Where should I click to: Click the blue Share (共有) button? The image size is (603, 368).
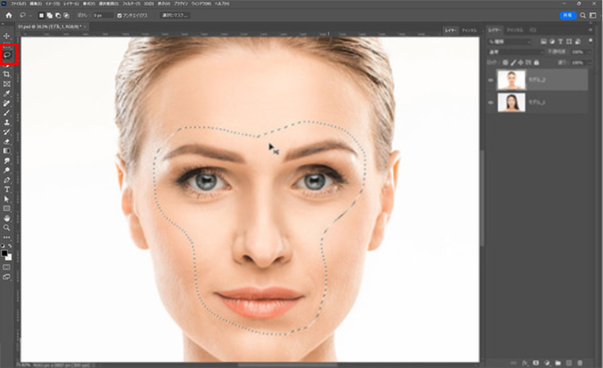(x=568, y=14)
